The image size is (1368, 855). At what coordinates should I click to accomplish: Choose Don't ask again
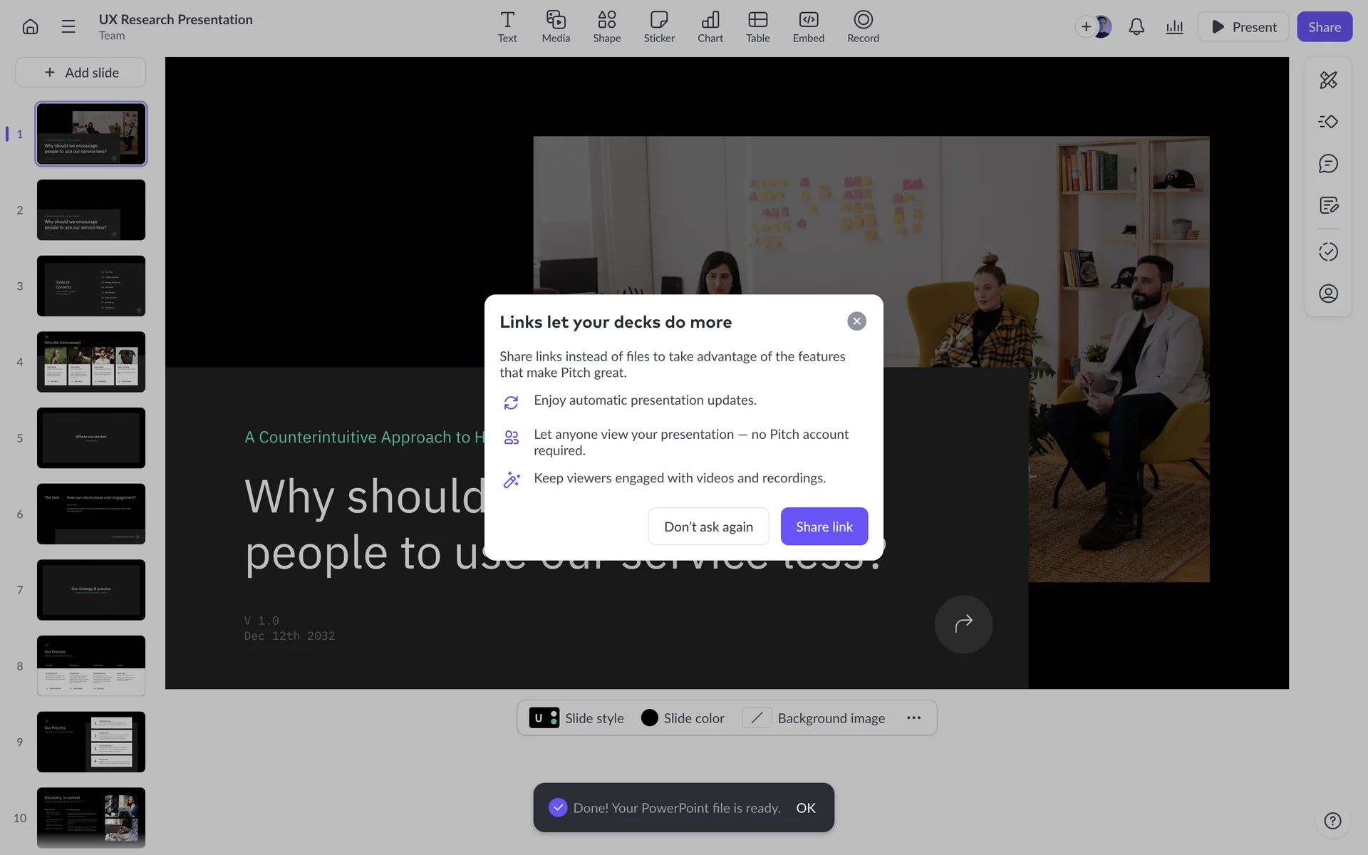coord(708,527)
